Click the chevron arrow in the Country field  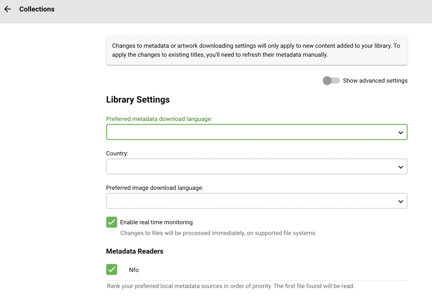pos(400,167)
